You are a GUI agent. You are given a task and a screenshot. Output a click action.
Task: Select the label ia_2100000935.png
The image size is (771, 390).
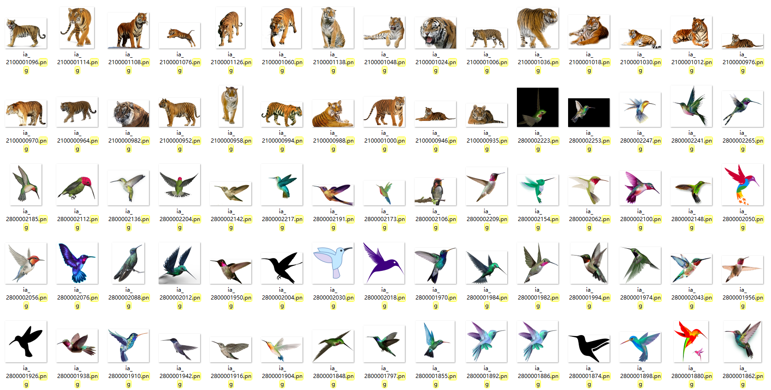pos(487,141)
